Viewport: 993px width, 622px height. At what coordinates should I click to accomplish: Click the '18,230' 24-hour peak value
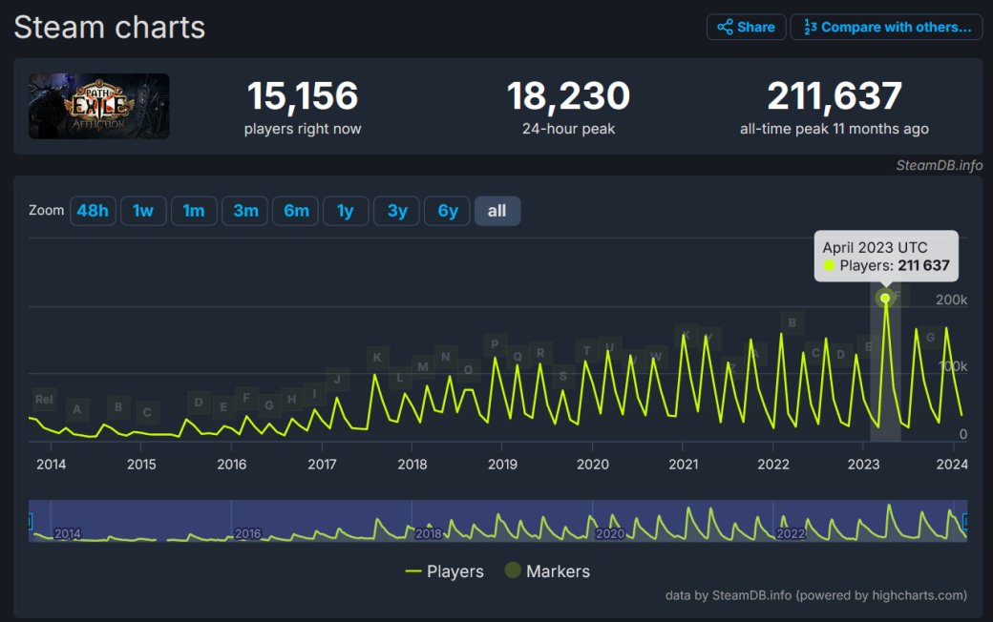568,95
